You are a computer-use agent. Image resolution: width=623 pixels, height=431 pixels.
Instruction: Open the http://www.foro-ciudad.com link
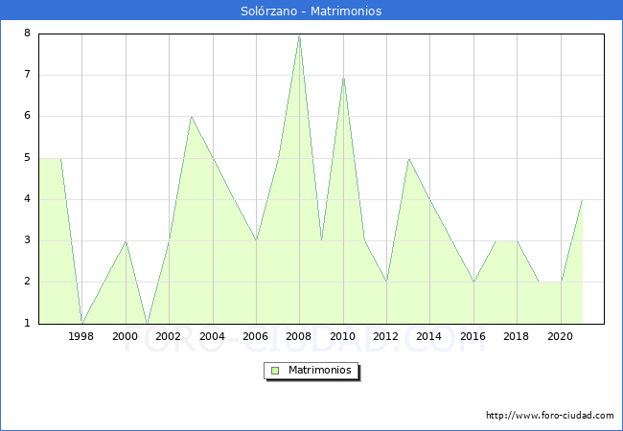point(550,416)
